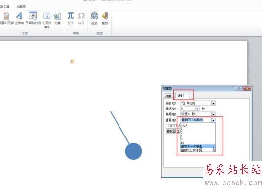Choose 5 in the repeat list

click(x=198, y=139)
